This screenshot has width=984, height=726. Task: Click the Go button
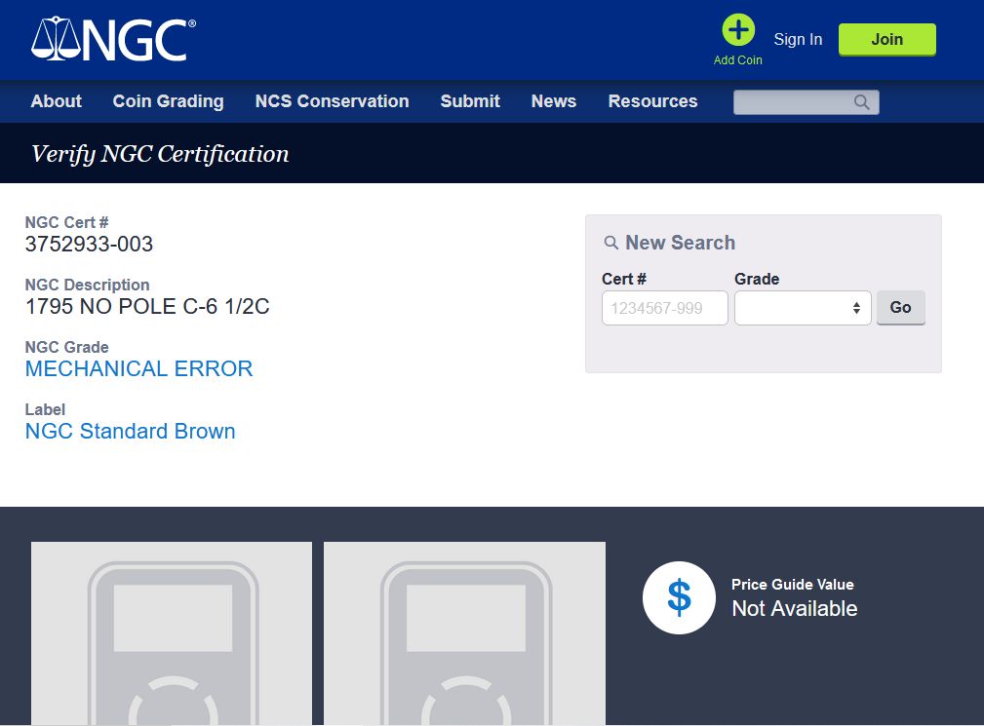tap(900, 307)
